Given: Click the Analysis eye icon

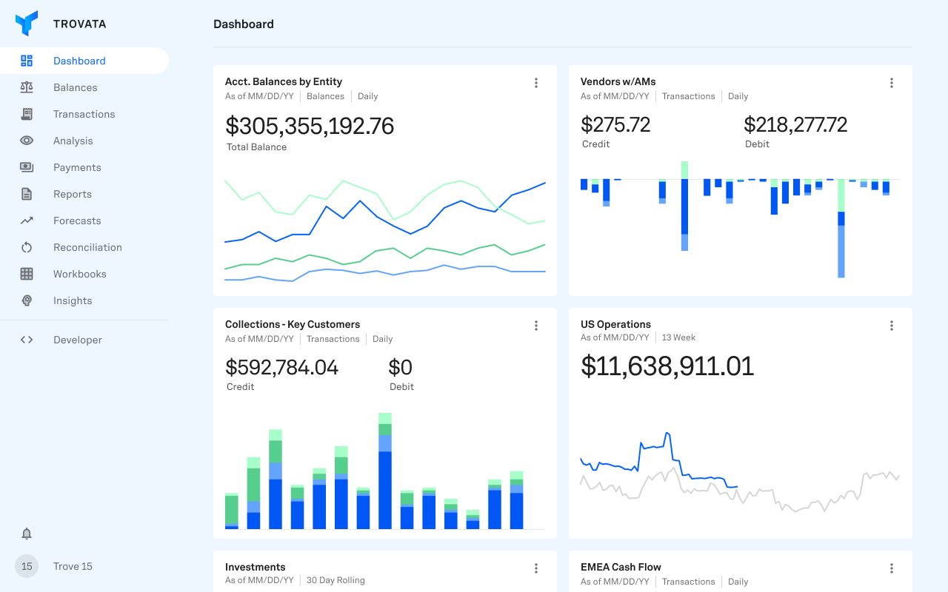Looking at the screenshot, I should (x=27, y=141).
